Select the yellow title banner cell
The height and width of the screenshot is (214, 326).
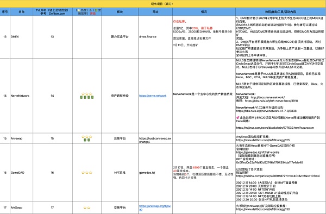163,4
